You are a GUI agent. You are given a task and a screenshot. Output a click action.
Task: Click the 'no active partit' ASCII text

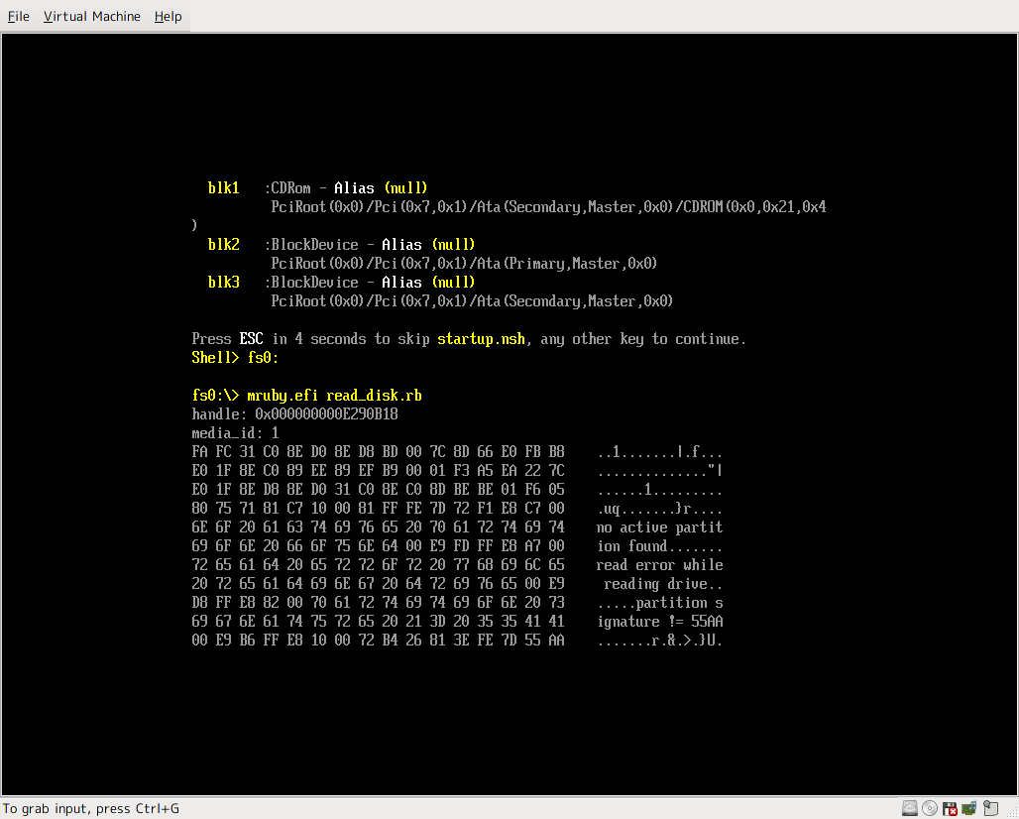(x=659, y=527)
